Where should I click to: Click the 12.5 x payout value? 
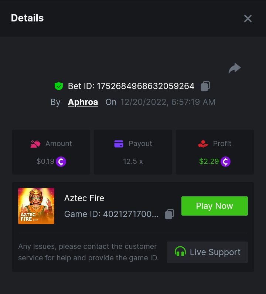click(x=133, y=162)
